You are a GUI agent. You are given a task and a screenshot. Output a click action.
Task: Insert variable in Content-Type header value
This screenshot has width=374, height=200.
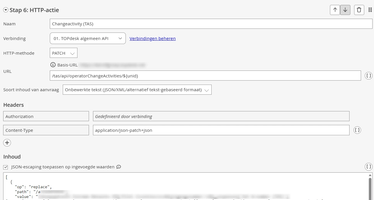[x=357, y=130]
